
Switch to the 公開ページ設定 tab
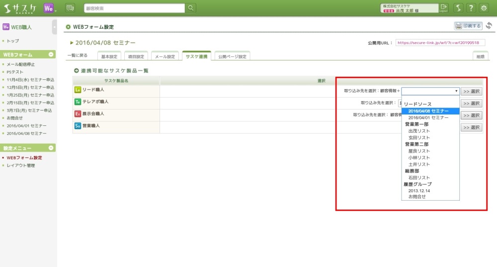pyautogui.click(x=232, y=56)
